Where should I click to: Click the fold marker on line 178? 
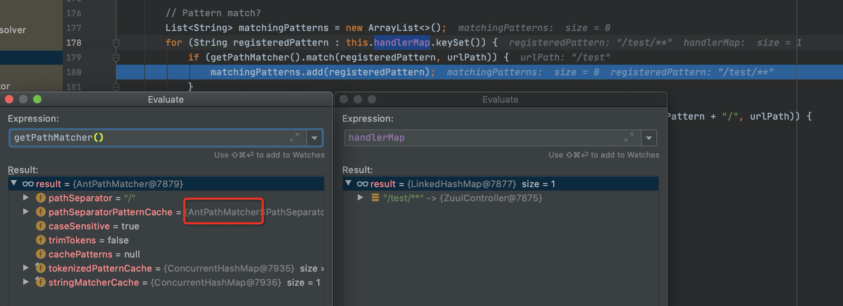(x=116, y=43)
